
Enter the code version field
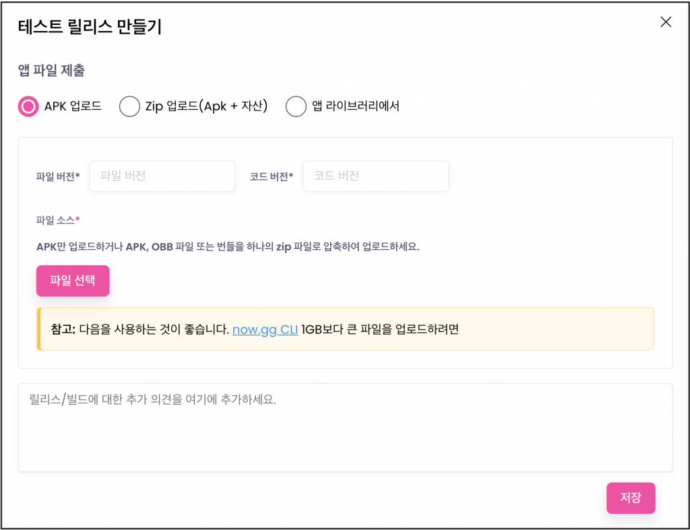pos(375,176)
